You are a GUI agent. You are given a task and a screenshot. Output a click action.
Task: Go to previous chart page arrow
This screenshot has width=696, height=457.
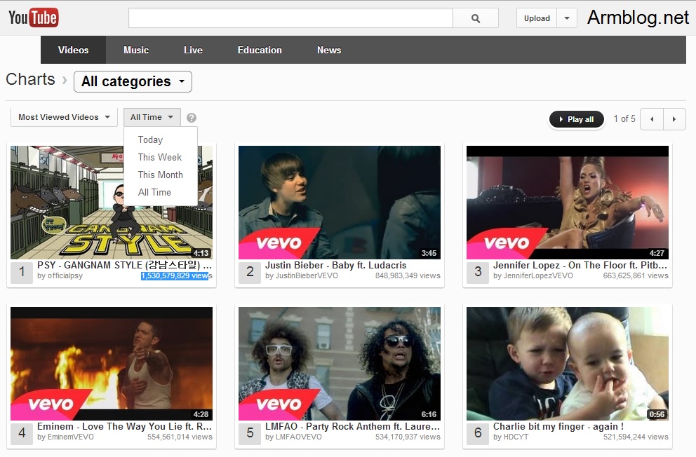[x=652, y=119]
